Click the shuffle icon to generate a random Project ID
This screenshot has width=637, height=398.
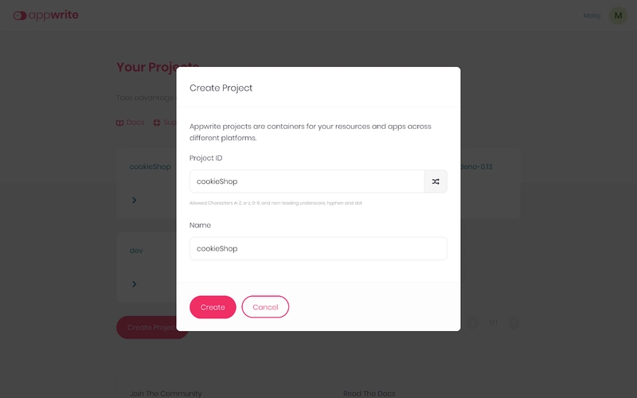[x=436, y=181]
